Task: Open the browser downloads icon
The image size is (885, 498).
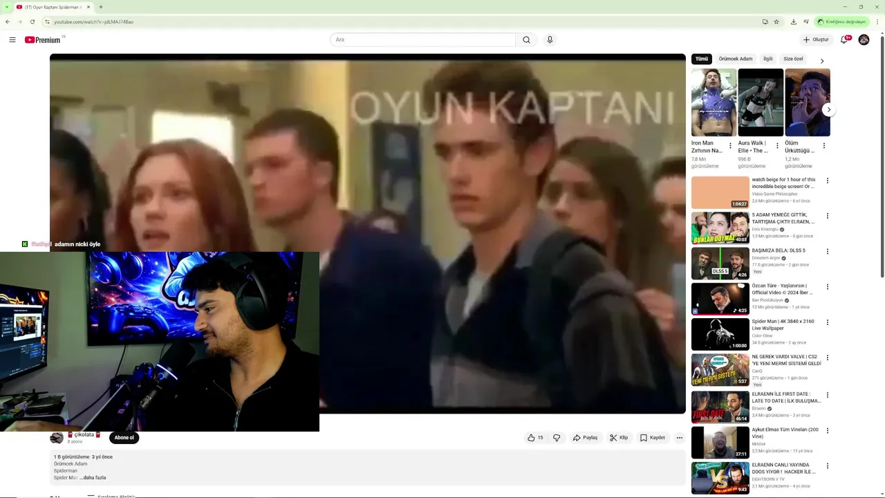Action: click(x=793, y=21)
